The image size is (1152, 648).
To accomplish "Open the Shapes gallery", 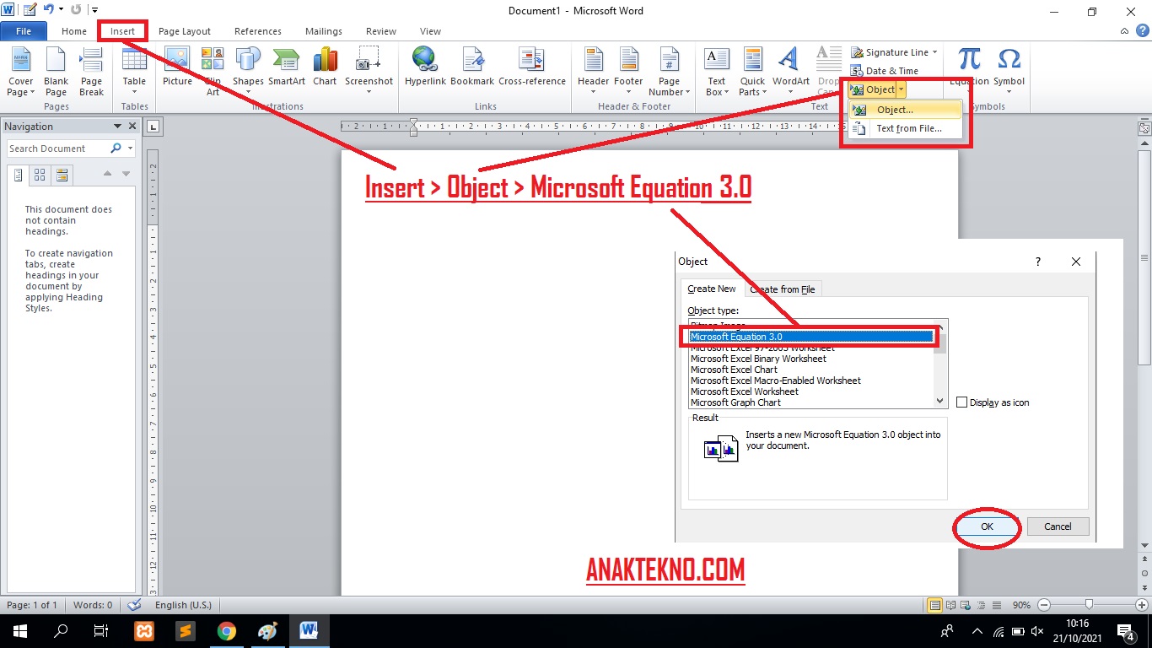I will [248, 72].
